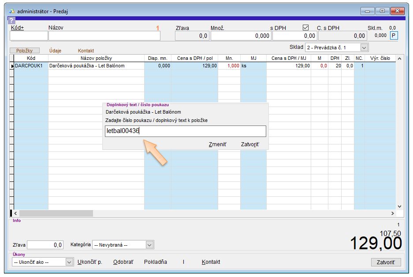The width and height of the screenshot is (413, 277).
Task: Click the Odobrať button
Action: [x=123, y=262]
